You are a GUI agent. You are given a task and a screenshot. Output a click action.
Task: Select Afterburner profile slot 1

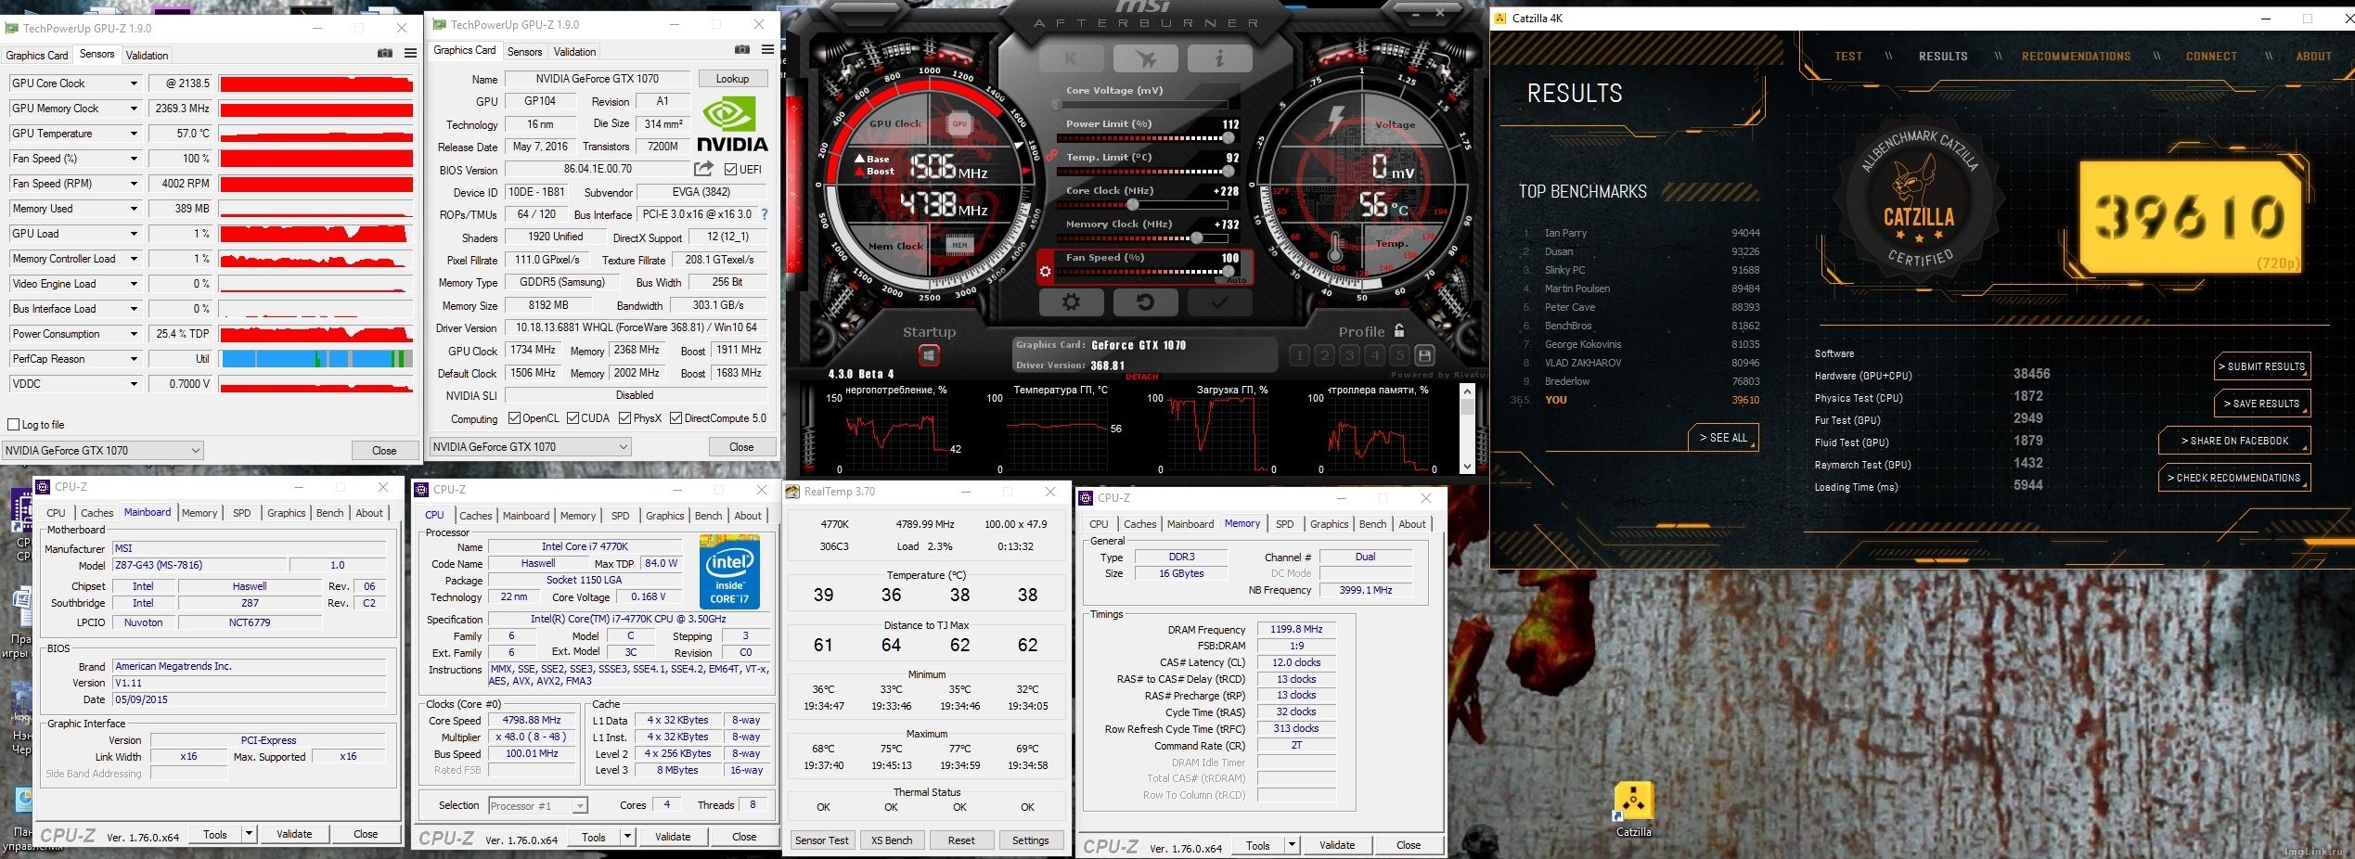tap(1299, 355)
